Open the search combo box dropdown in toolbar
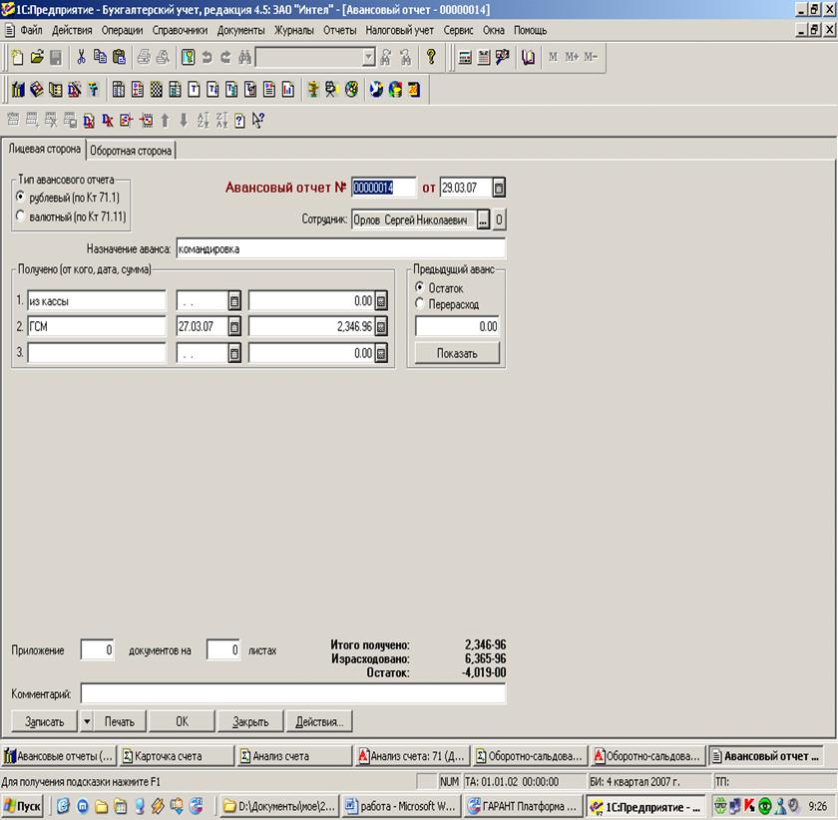Screen dimensions: 838x820 (368, 58)
